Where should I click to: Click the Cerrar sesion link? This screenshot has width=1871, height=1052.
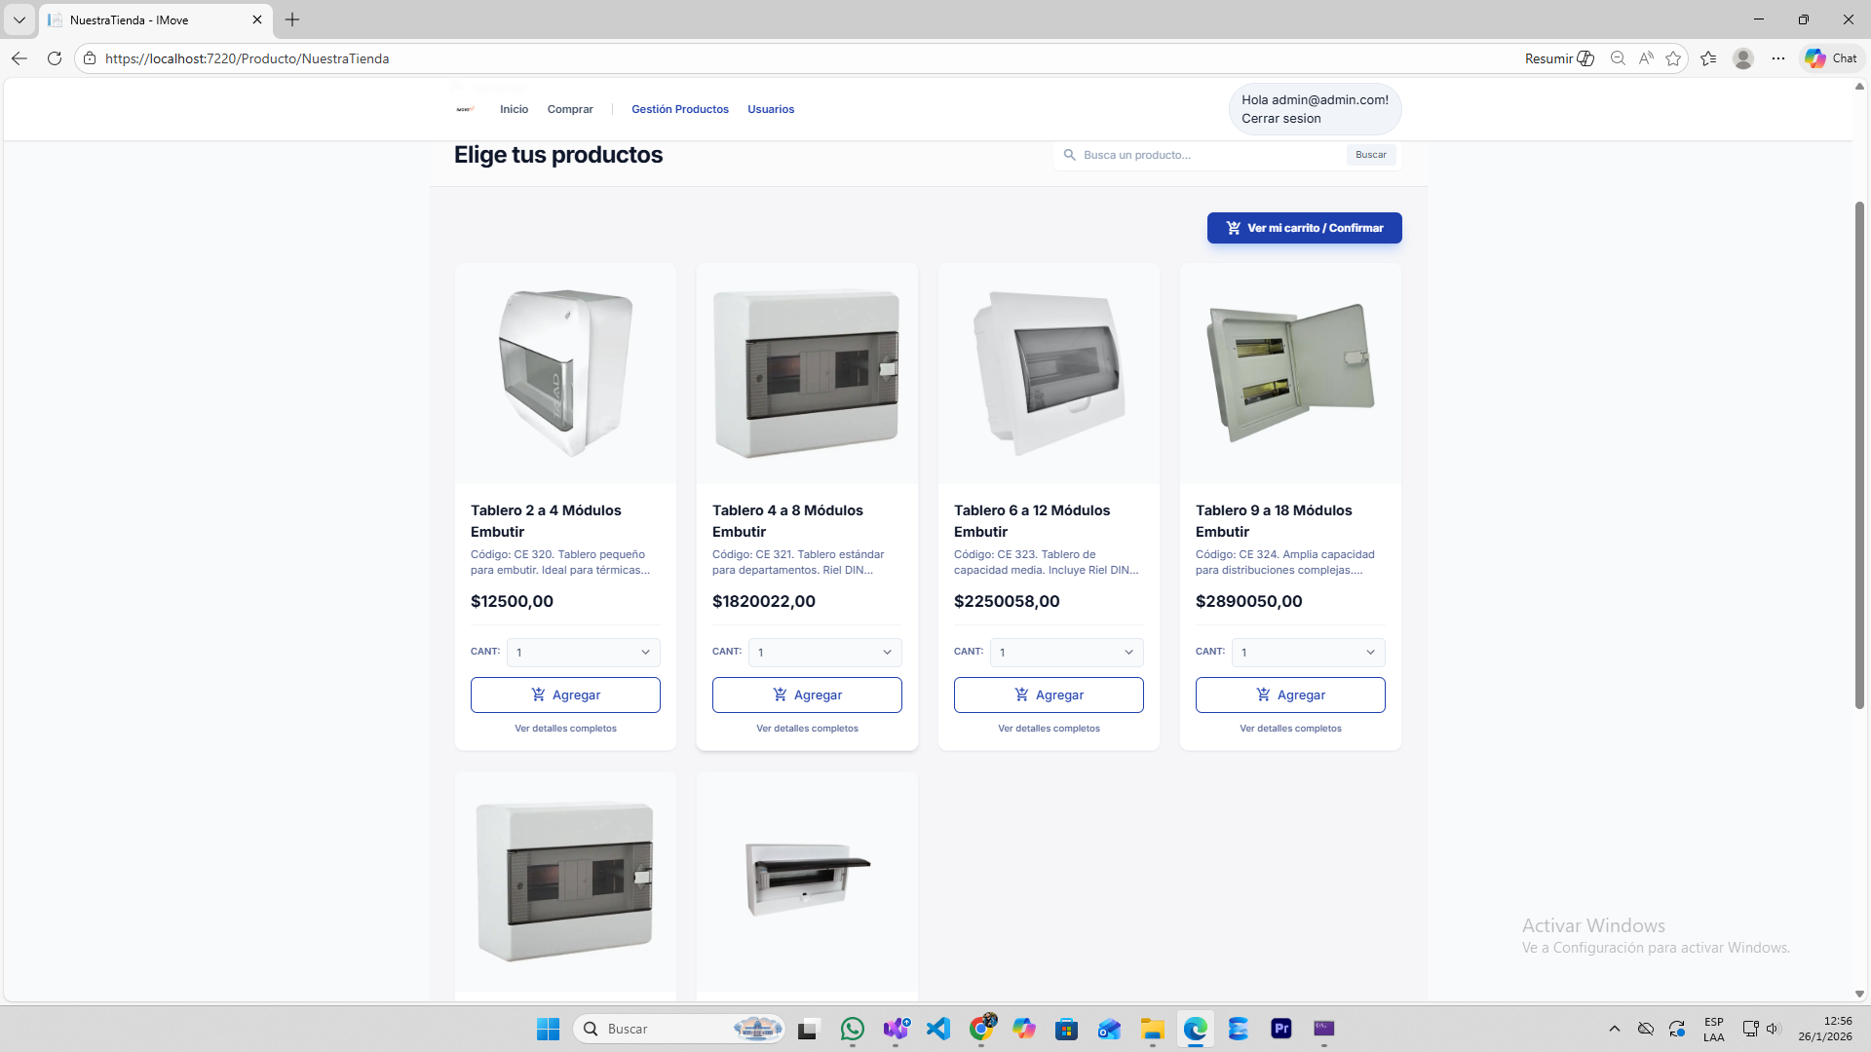(x=1280, y=119)
